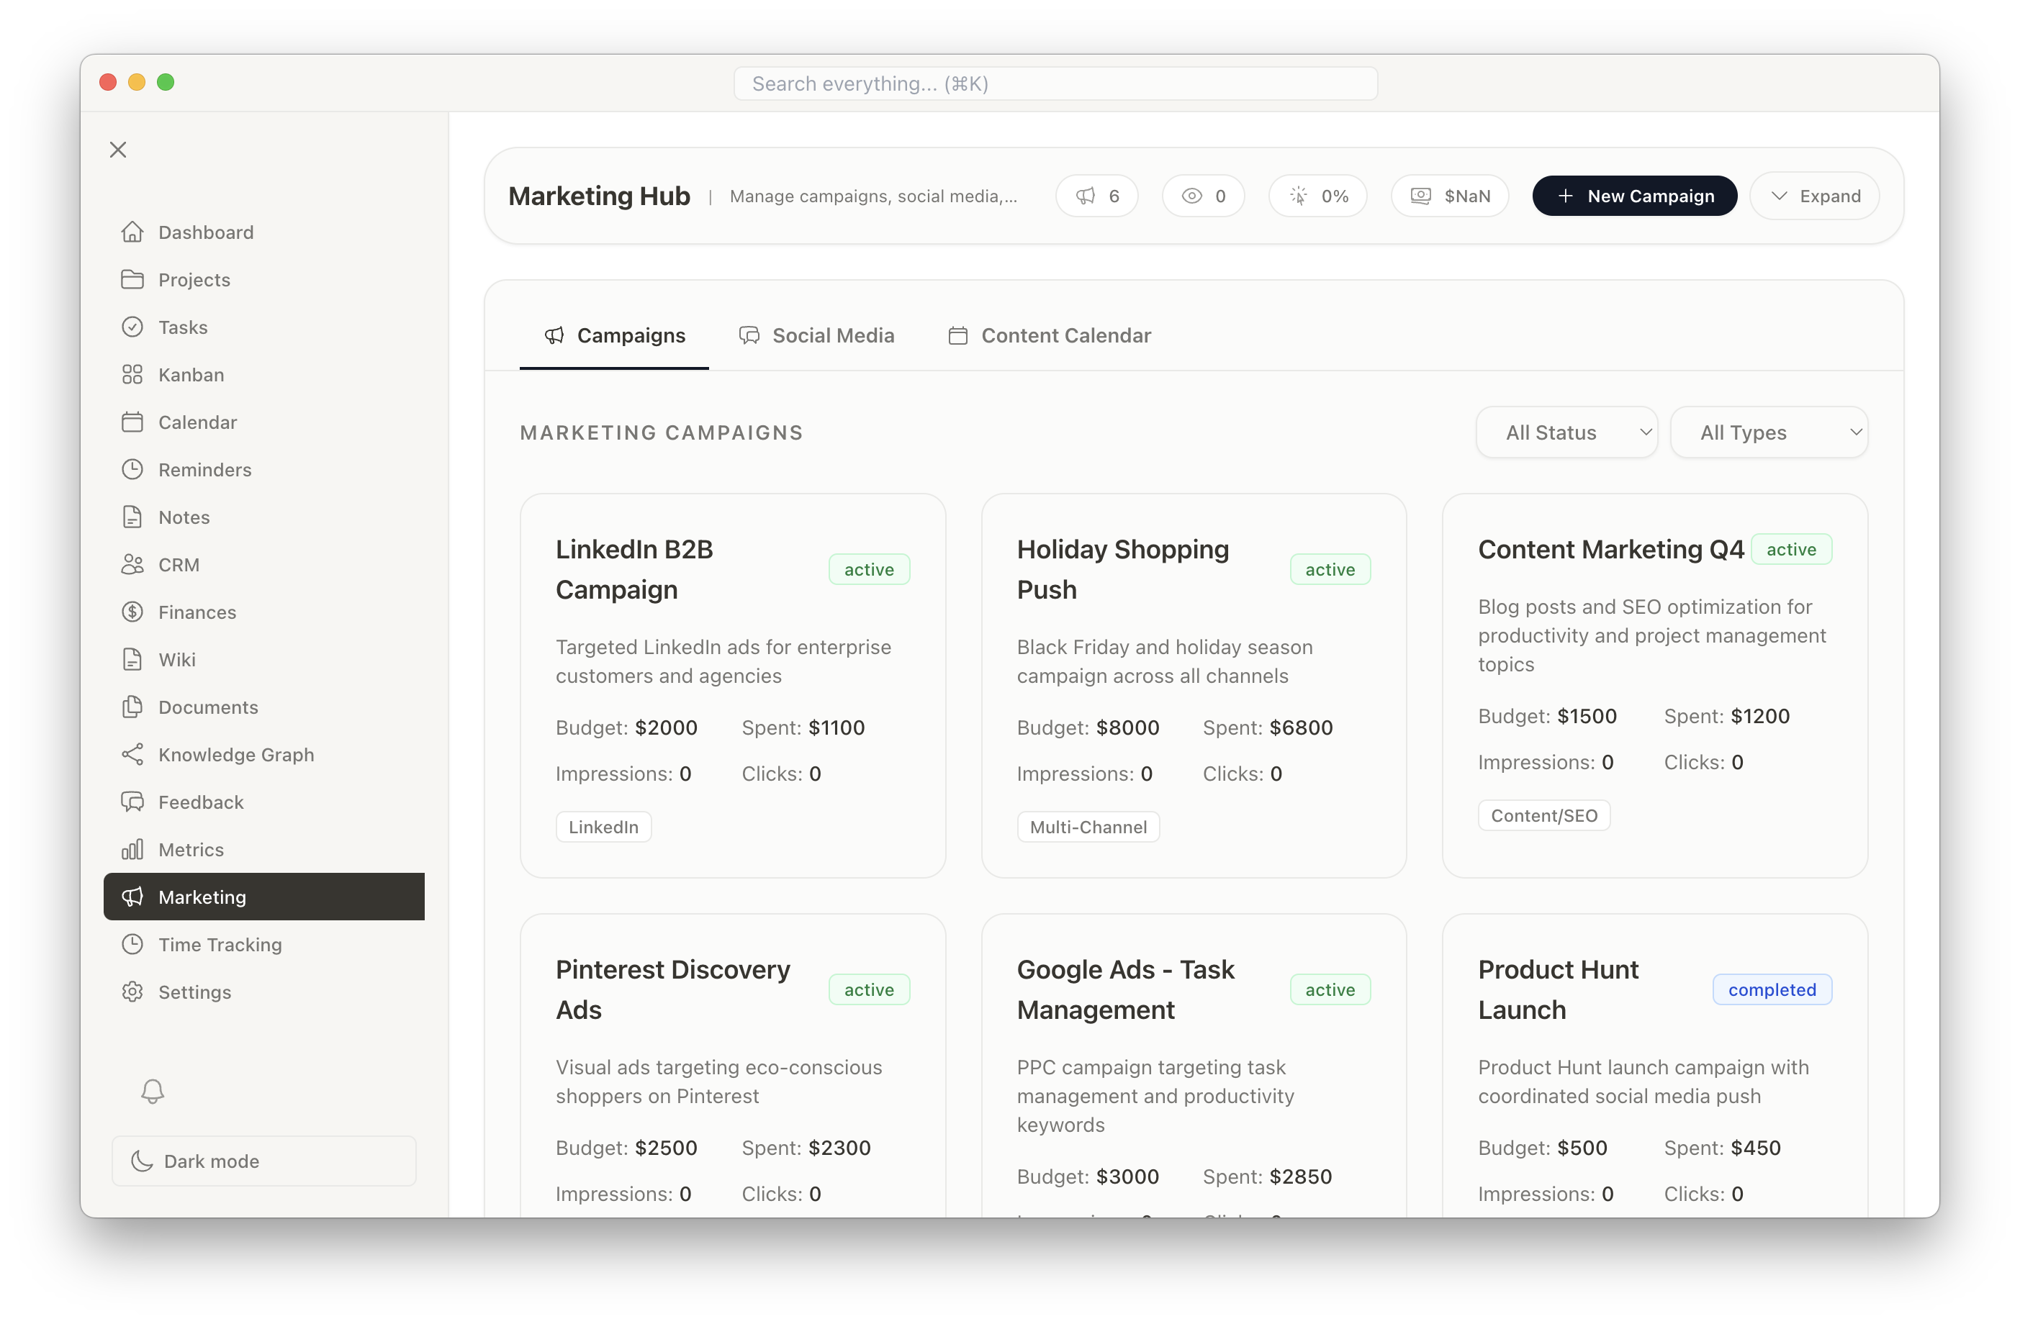Viewport: 2020px width, 1324px height.
Task: Click the active badge on Content Marketing Q4
Action: click(1792, 549)
